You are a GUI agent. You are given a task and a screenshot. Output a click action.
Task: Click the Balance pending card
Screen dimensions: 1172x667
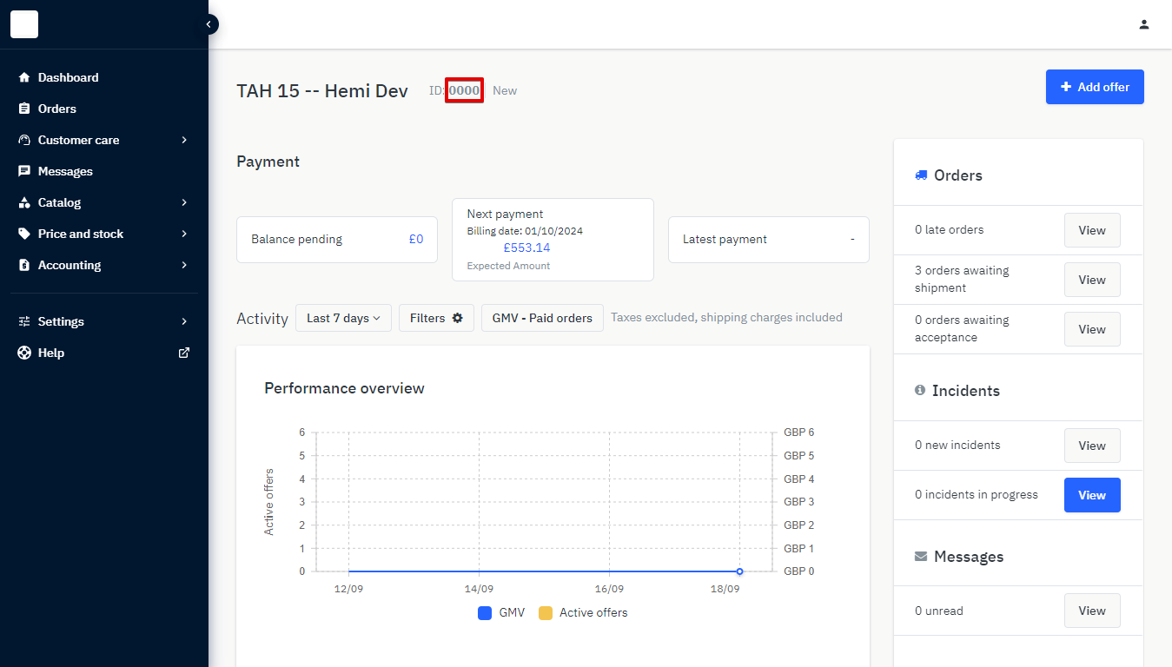pyautogui.click(x=337, y=239)
